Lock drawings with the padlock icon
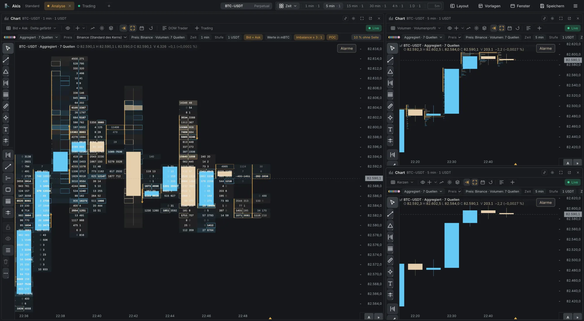Viewport: 584px width, 321px height. [x=8, y=227]
